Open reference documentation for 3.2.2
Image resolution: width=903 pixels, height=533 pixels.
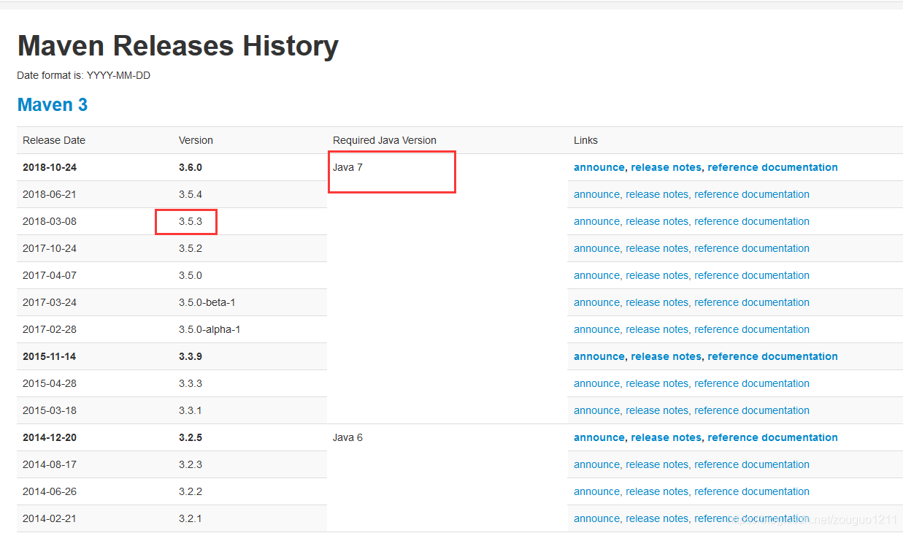coord(752,491)
